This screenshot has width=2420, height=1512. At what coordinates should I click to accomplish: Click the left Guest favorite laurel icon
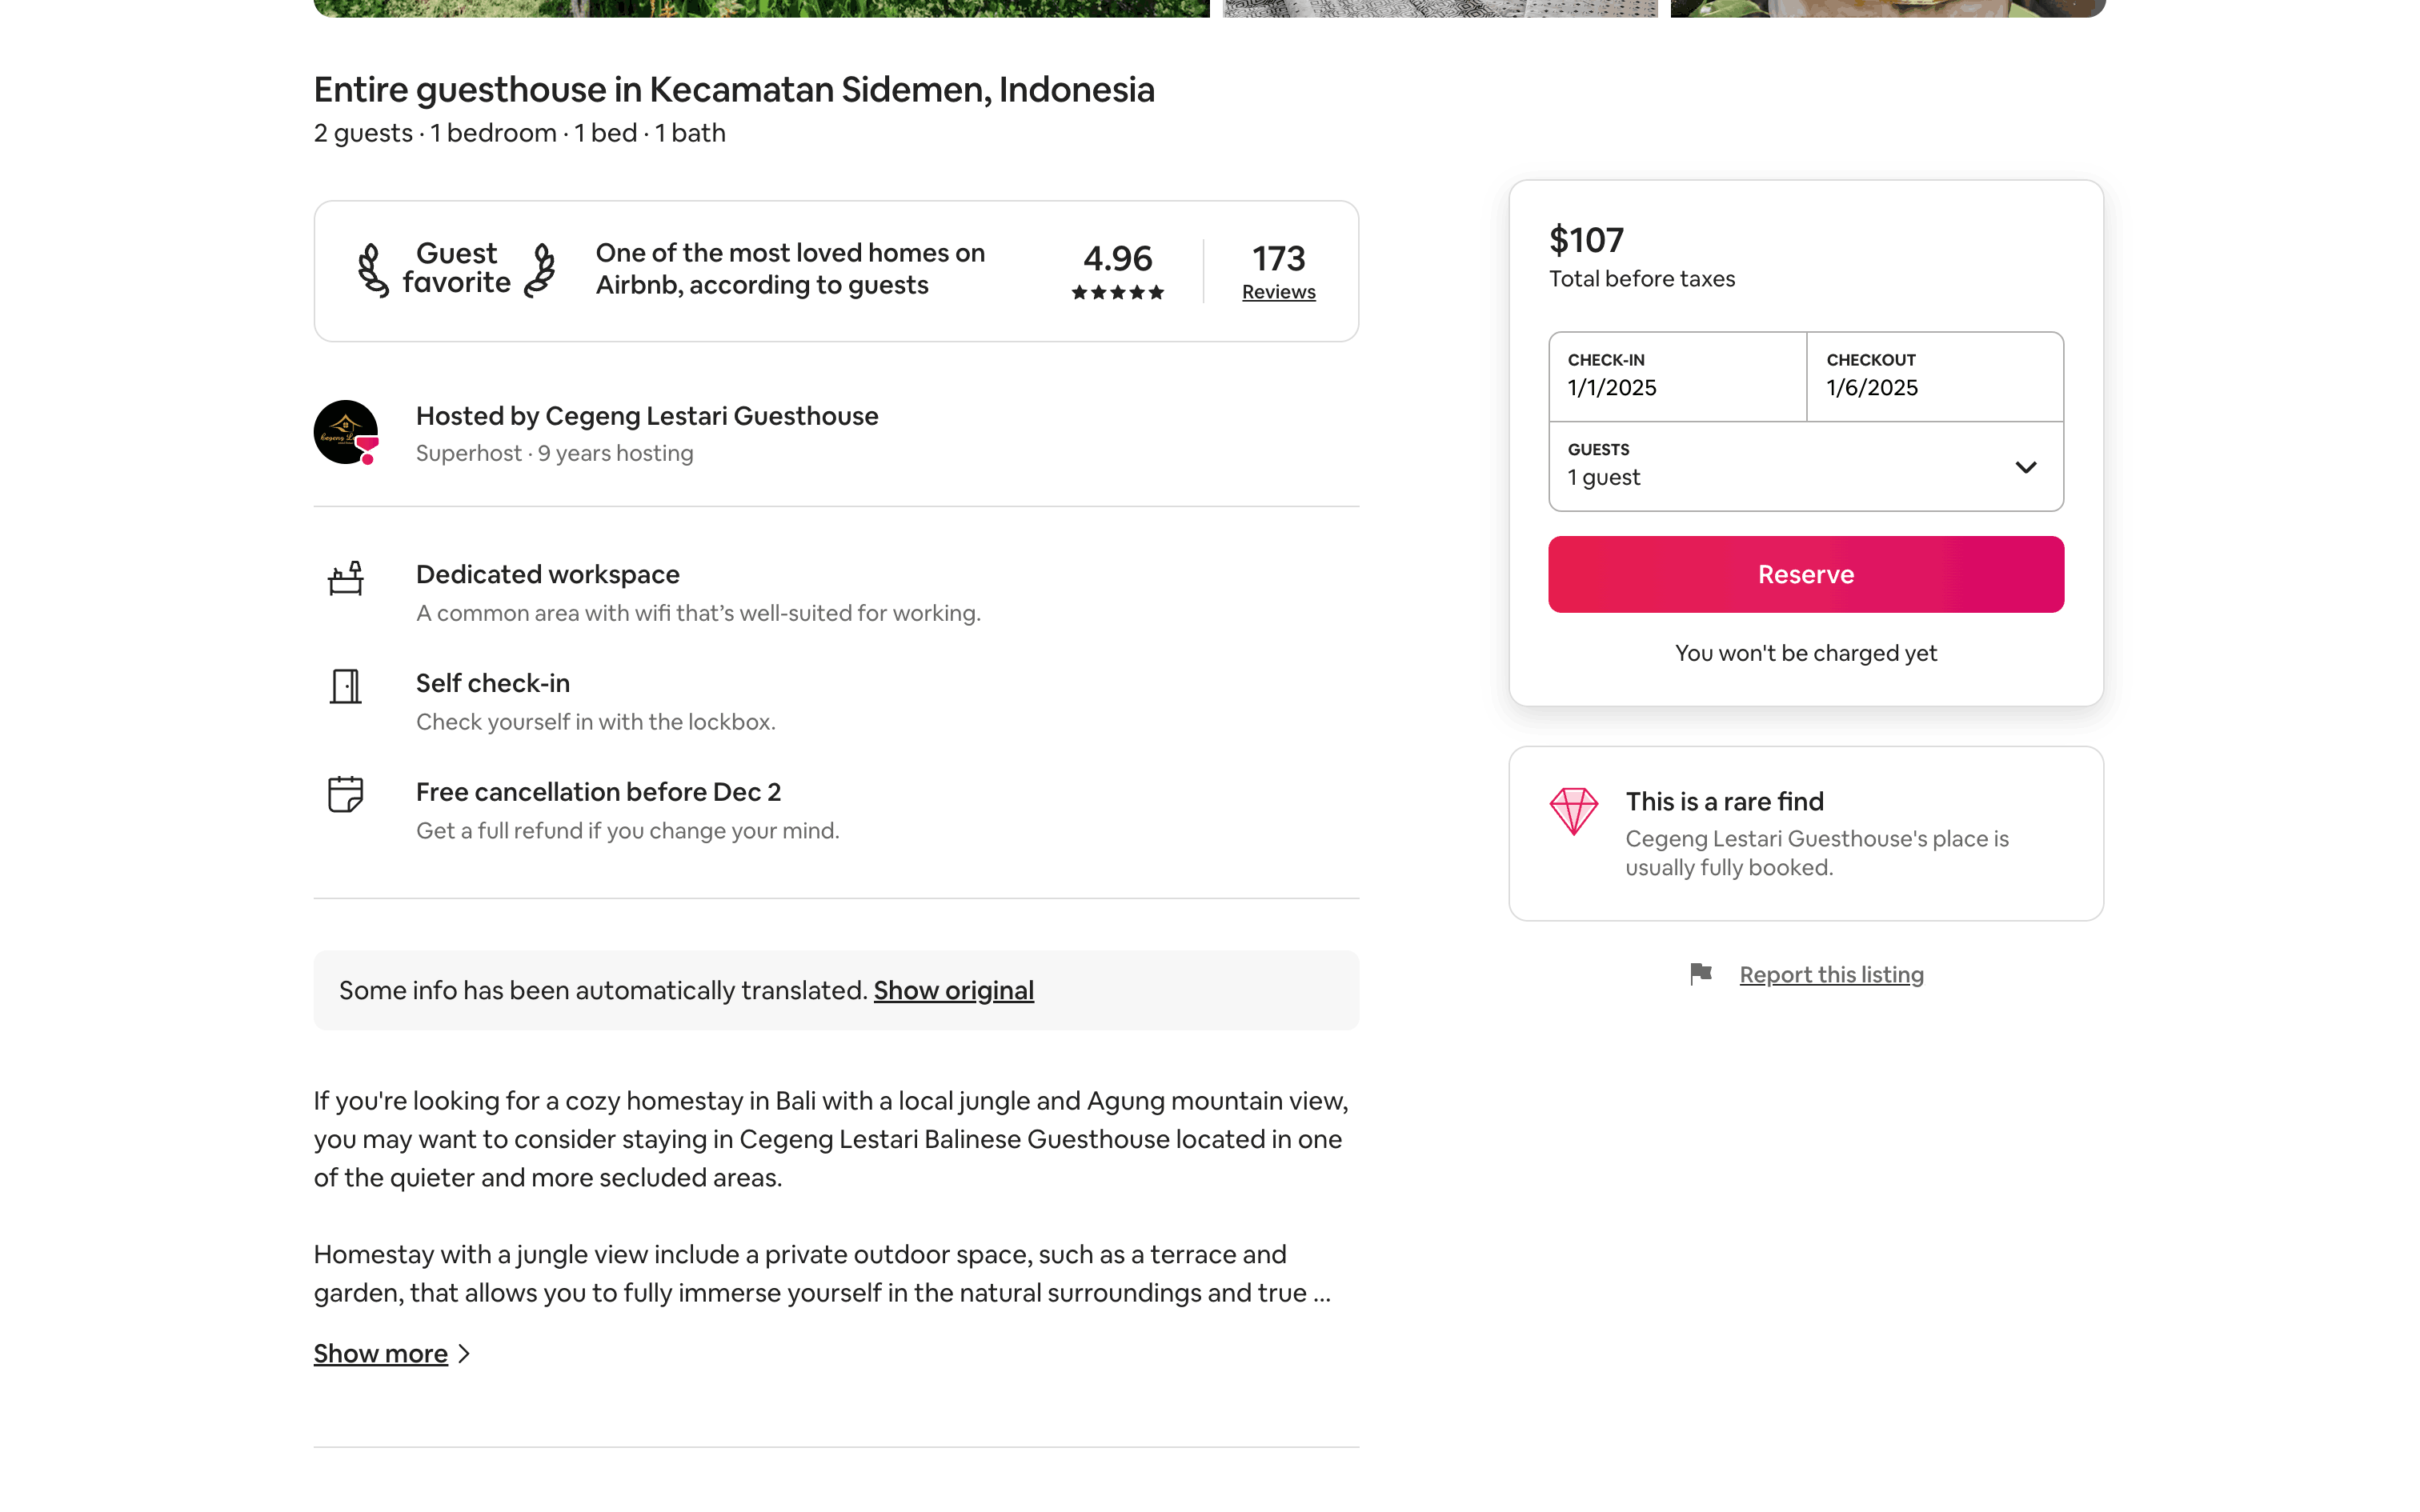click(373, 270)
